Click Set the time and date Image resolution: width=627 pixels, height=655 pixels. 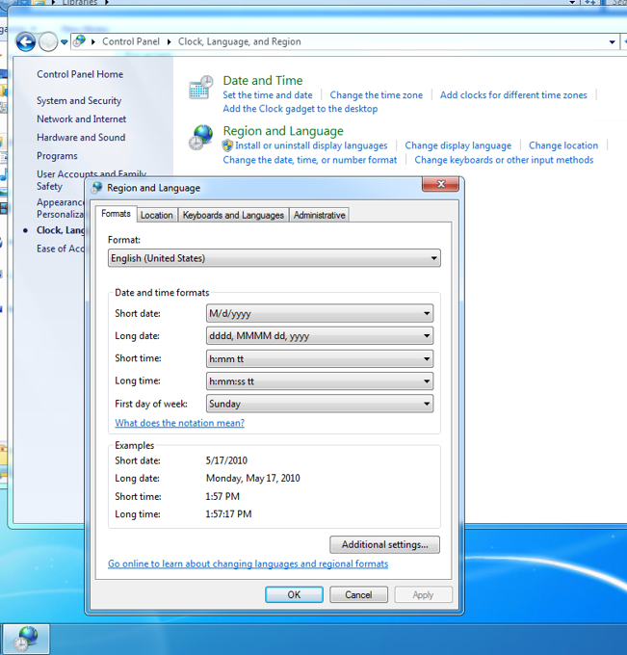pos(268,95)
